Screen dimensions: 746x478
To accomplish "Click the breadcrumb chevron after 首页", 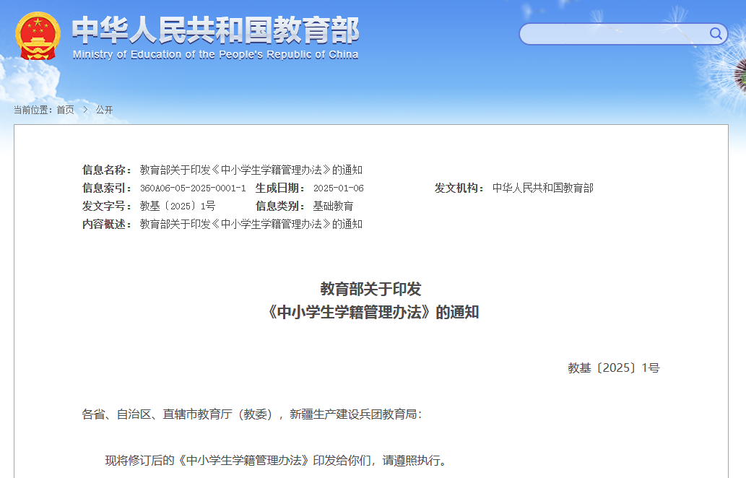I will (85, 110).
